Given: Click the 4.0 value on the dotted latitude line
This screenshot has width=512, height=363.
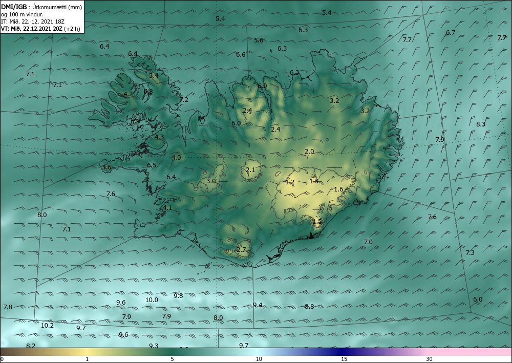Looking at the screenshot, I should 176,158.
